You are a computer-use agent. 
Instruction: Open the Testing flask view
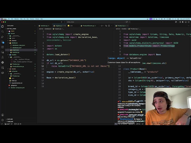[3, 57]
